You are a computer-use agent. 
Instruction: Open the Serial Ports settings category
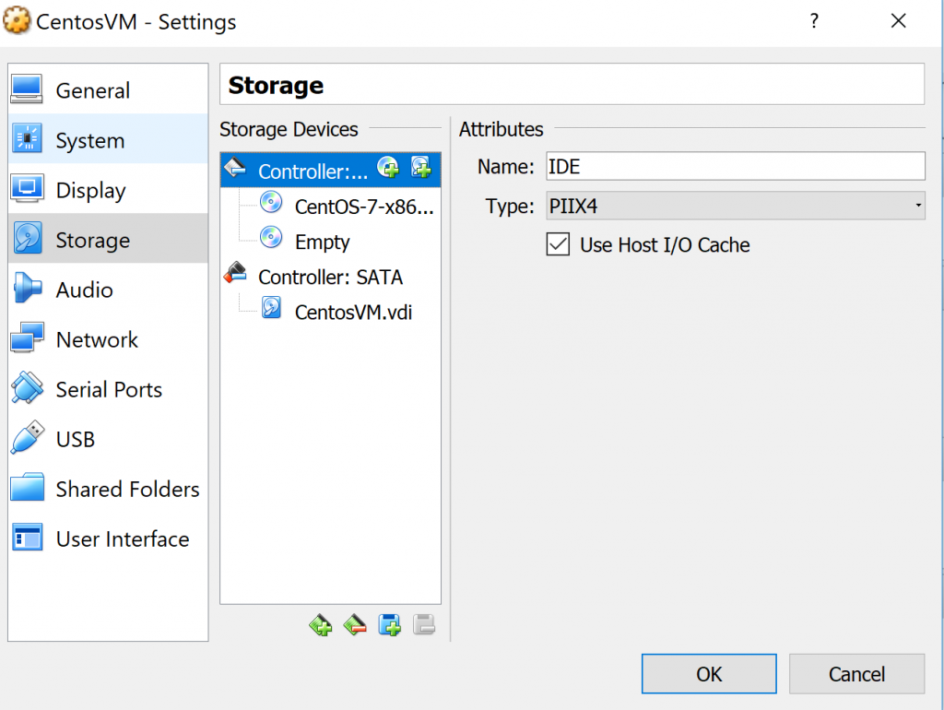pyautogui.click(x=109, y=389)
